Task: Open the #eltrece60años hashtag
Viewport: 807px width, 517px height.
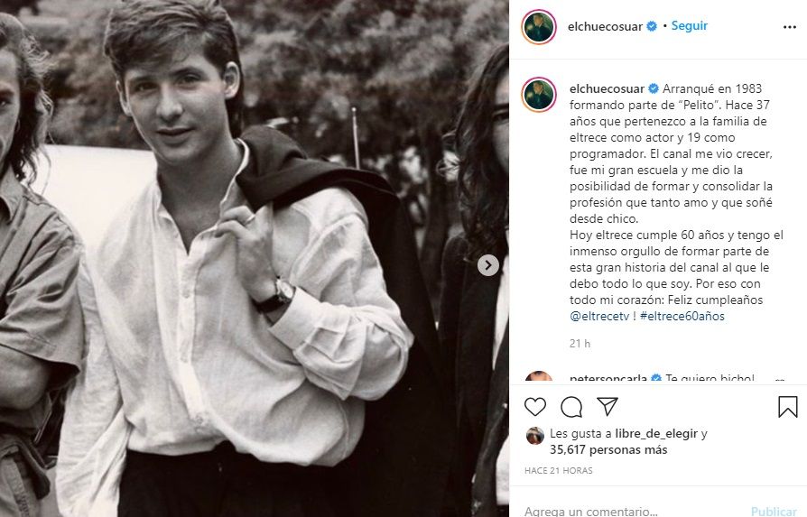Action: tap(682, 317)
